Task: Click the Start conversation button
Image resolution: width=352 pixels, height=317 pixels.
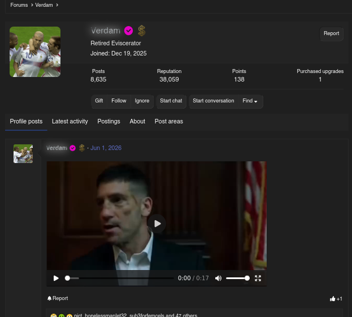Action: pos(213,101)
